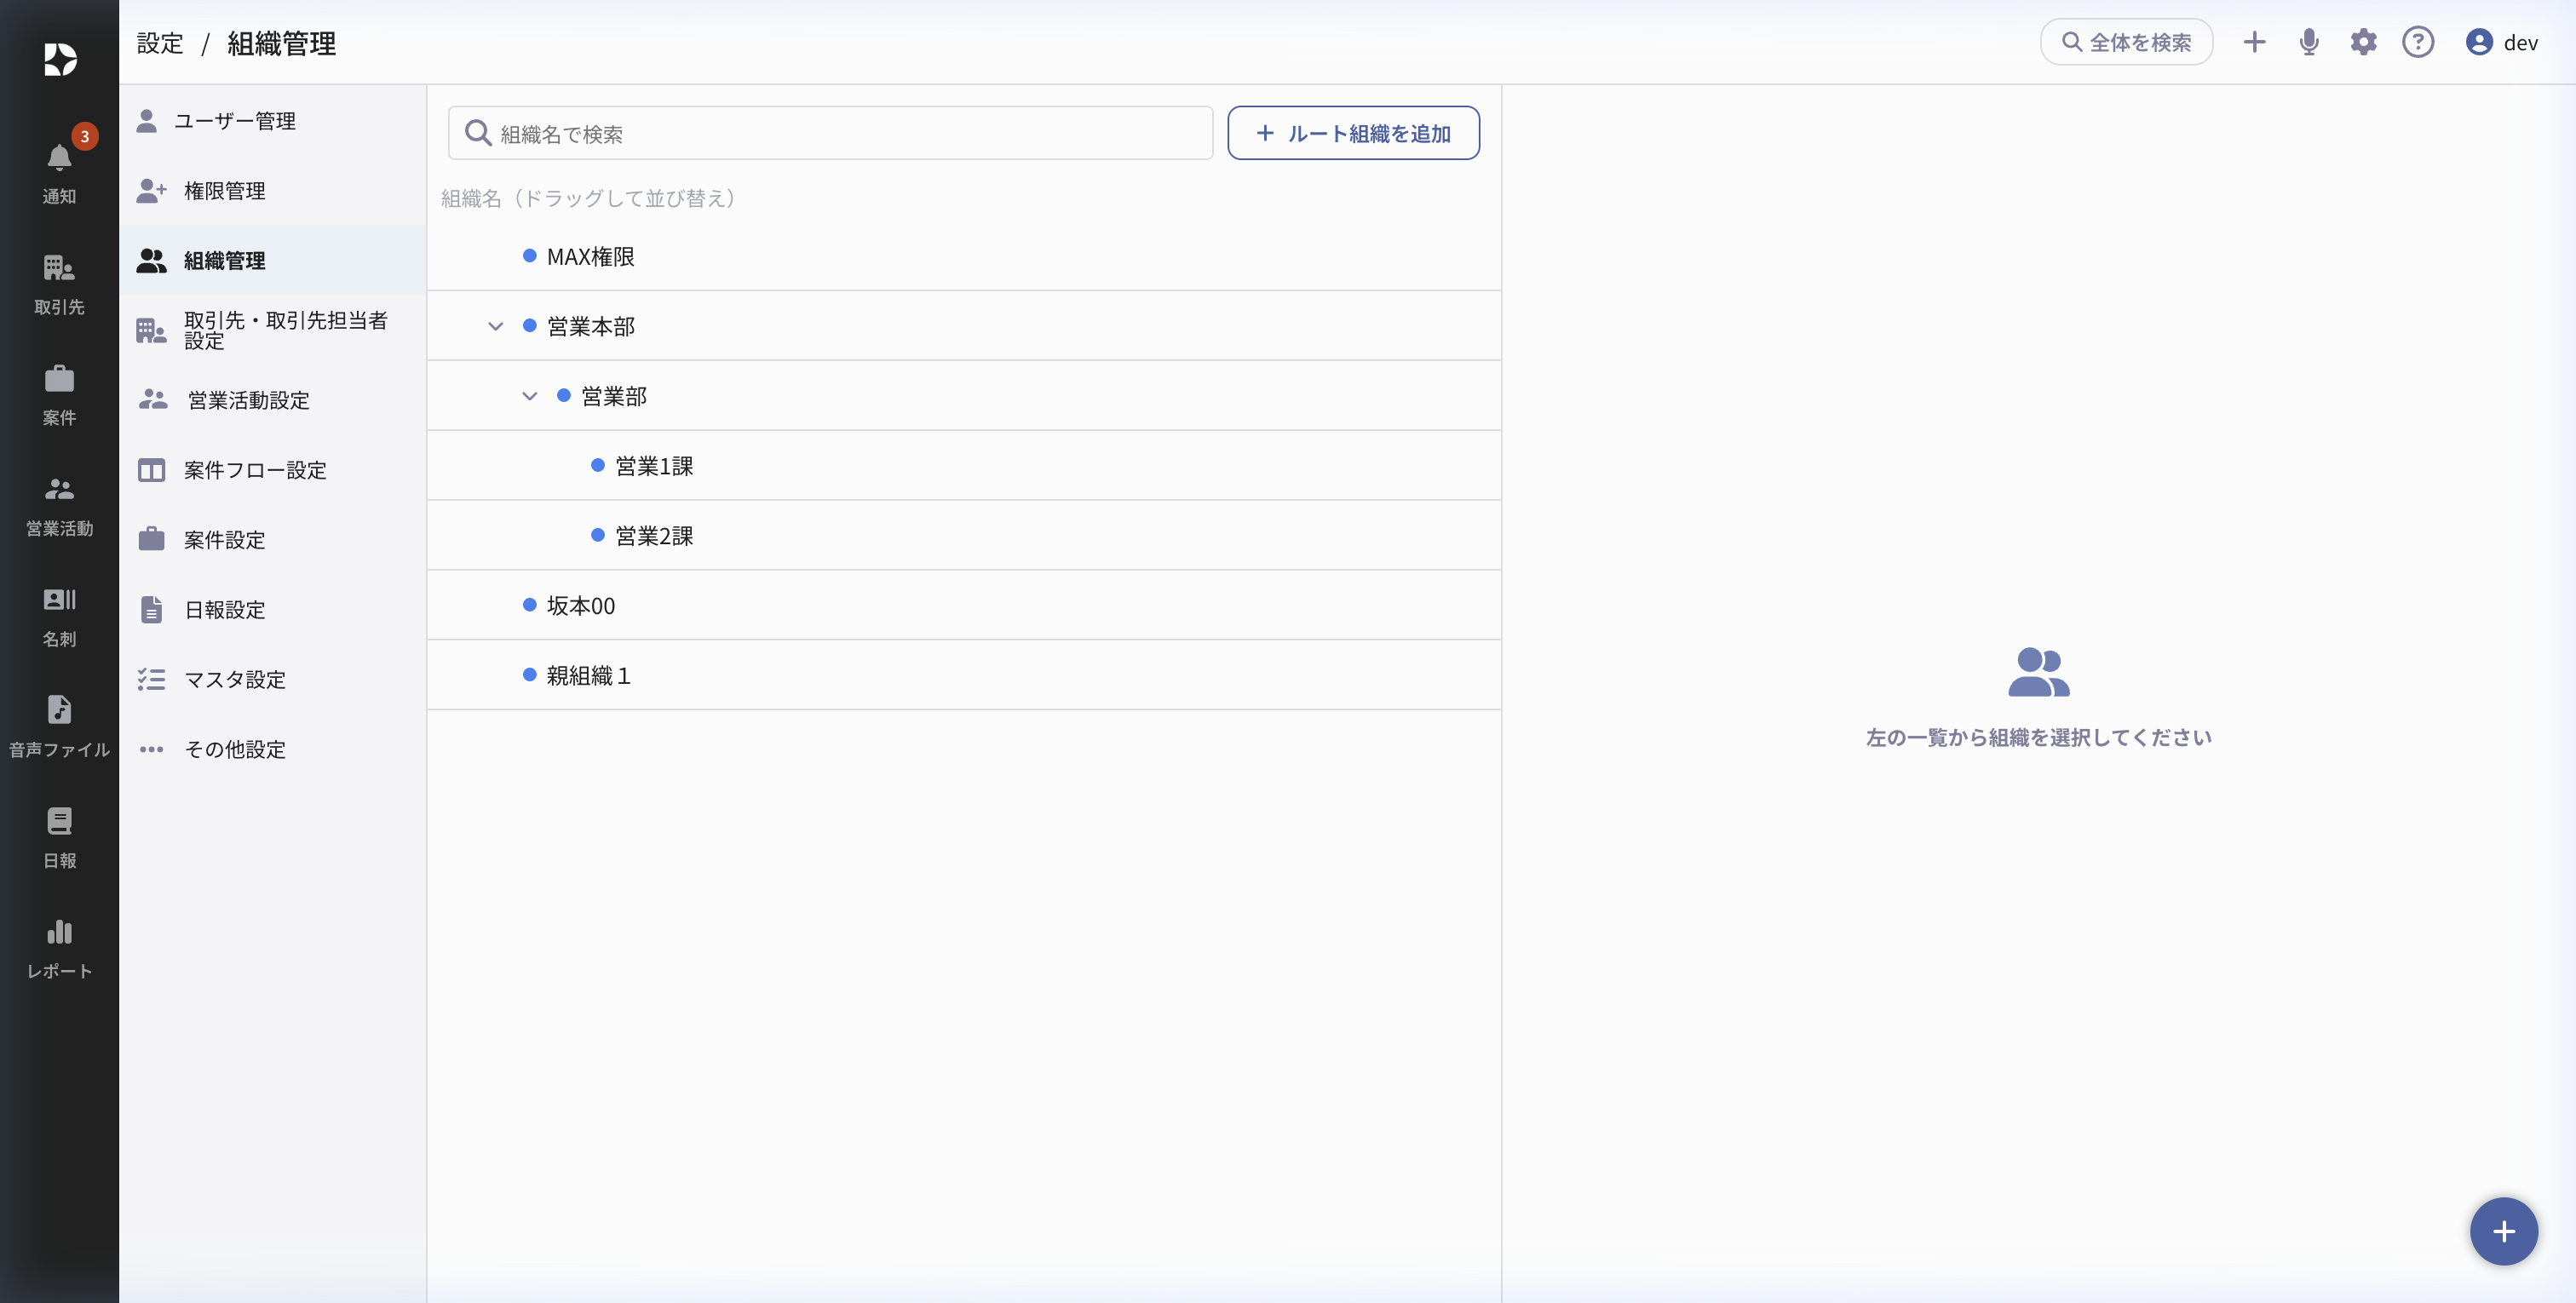Collapse the 営業部 tree node
2576x1303 pixels.
[529, 396]
